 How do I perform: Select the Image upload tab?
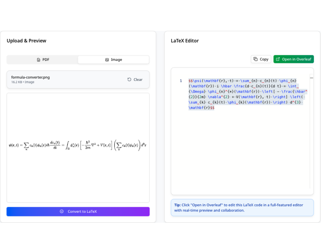(x=113, y=60)
